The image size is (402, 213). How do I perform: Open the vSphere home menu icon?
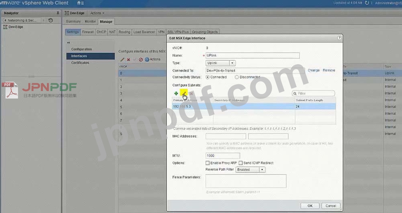tap(80, 3)
